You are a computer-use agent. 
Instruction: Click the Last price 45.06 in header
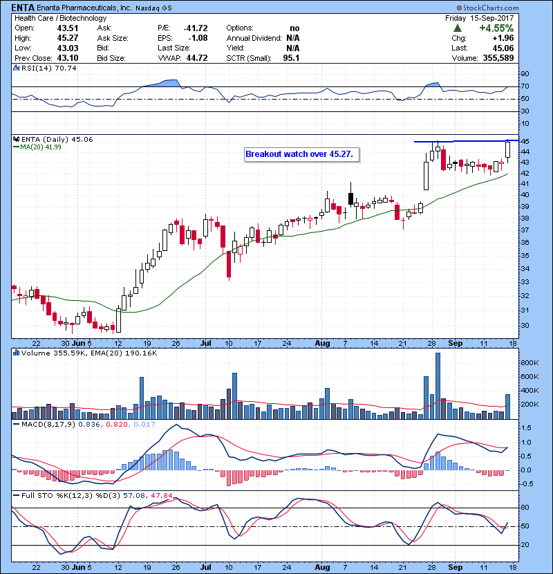pos(503,48)
